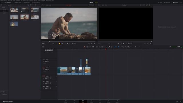Toggle Video 1 auto select icon
Viewport: 183px width, 103px height.
[46, 70]
